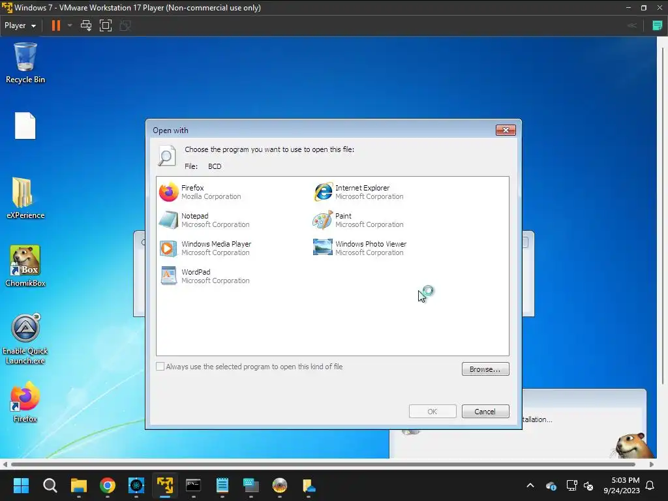This screenshot has width=668, height=501.
Task: Open the Notepad taskbar icon
Action: pyautogui.click(x=222, y=485)
